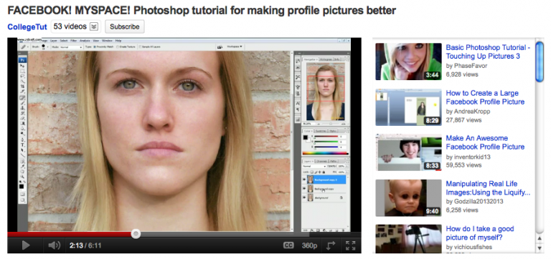Click the related videos scroll down arrow
The width and height of the screenshot is (551, 259).
[540, 248]
